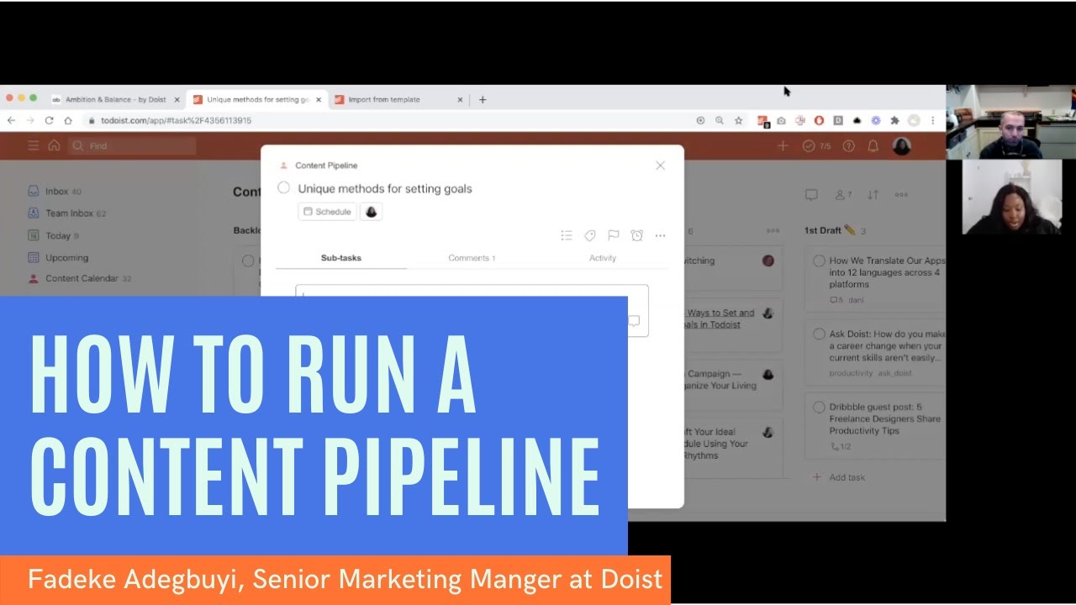The image size is (1076, 605).
Task: Click the Find search field
Action: coord(132,145)
